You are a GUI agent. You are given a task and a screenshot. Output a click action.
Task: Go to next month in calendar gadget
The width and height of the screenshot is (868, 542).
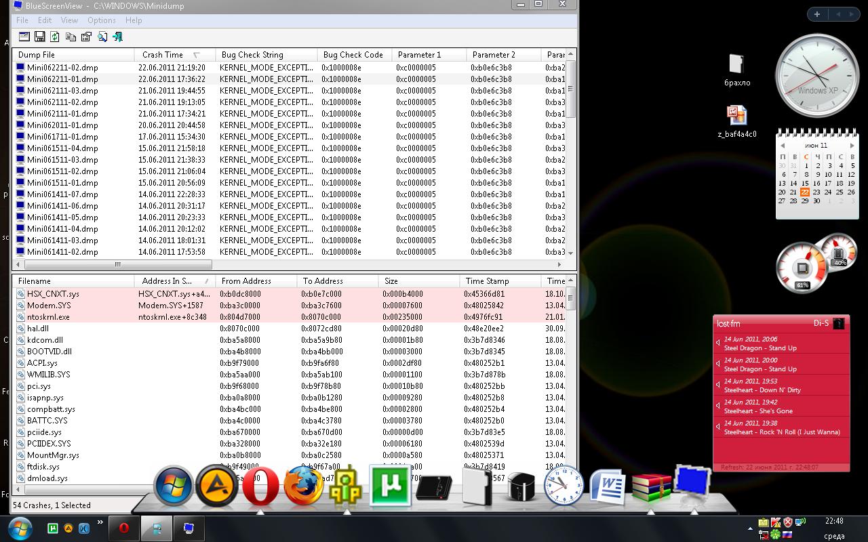pos(852,146)
